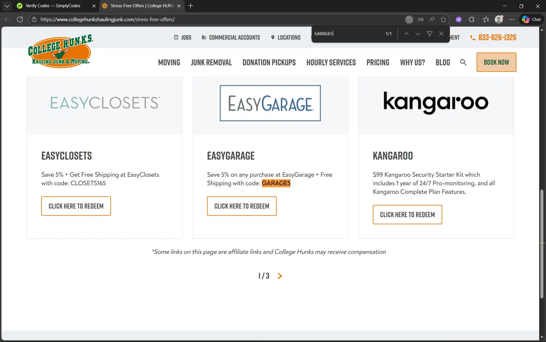Open the browser extensions puzzle icon

(x=472, y=19)
